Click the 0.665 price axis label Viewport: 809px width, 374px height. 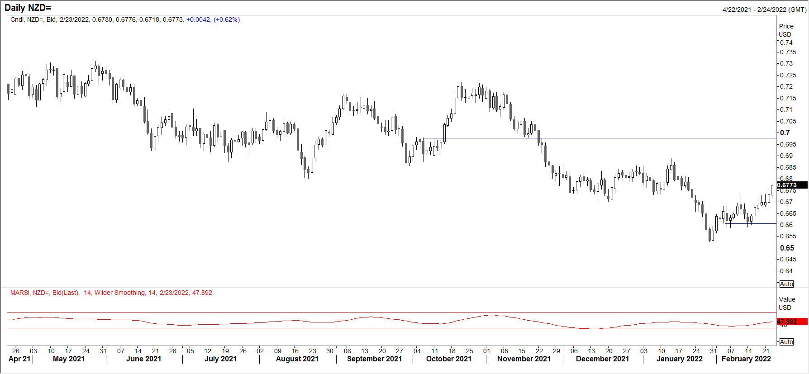pos(788,213)
